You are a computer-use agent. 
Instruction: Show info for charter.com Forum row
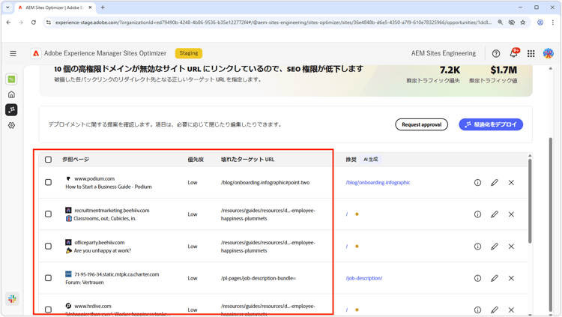(x=478, y=278)
